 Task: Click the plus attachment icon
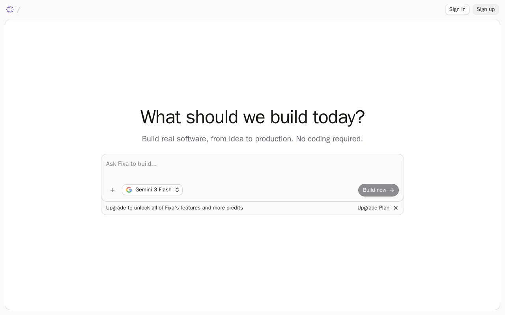pyautogui.click(x=112, y=190)
